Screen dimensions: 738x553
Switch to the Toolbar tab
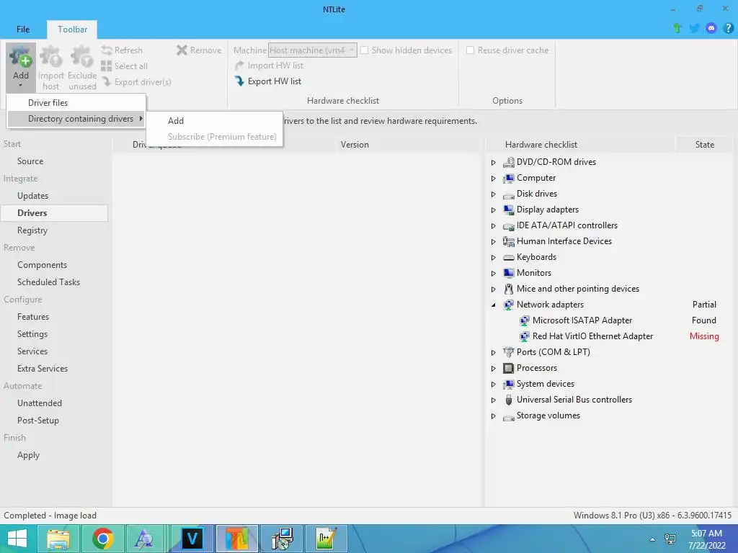click(73, 29)
